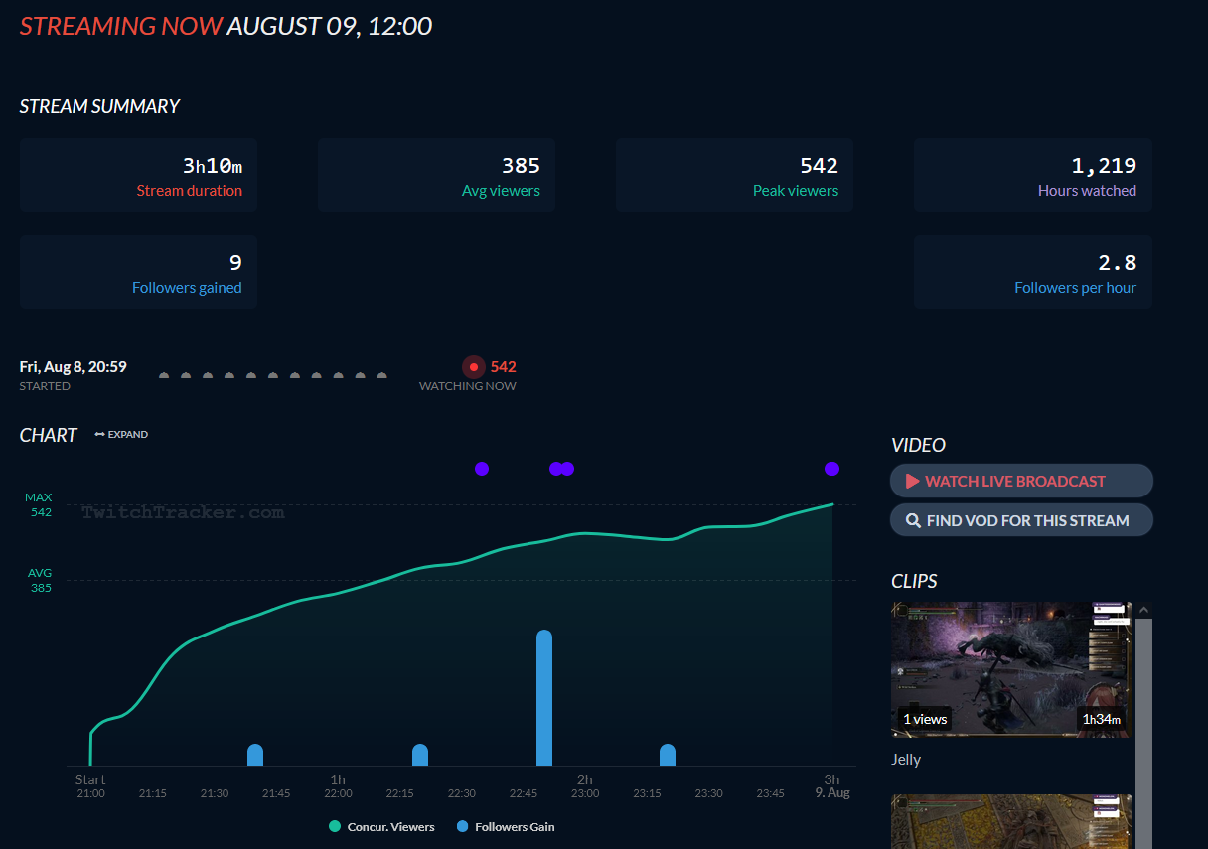Expand the chart using the EXPAND link
The width and height of the screenshot is (1208, 849).
point(121,434)
